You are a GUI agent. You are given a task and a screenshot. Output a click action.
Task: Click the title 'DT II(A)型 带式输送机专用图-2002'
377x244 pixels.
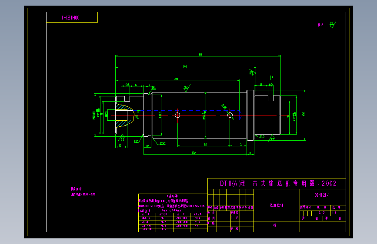click(278, 184)
